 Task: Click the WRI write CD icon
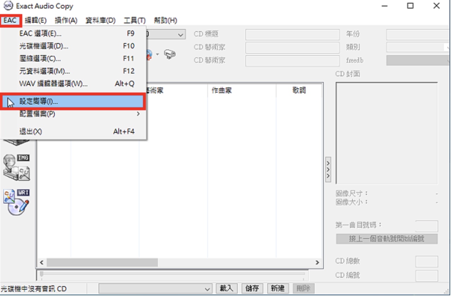point(16,202)
